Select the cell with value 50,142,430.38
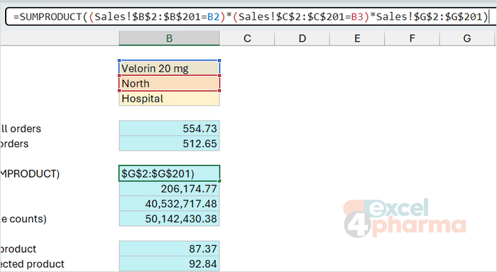Screen dimensions: 497x272 (x=169, y=219)
